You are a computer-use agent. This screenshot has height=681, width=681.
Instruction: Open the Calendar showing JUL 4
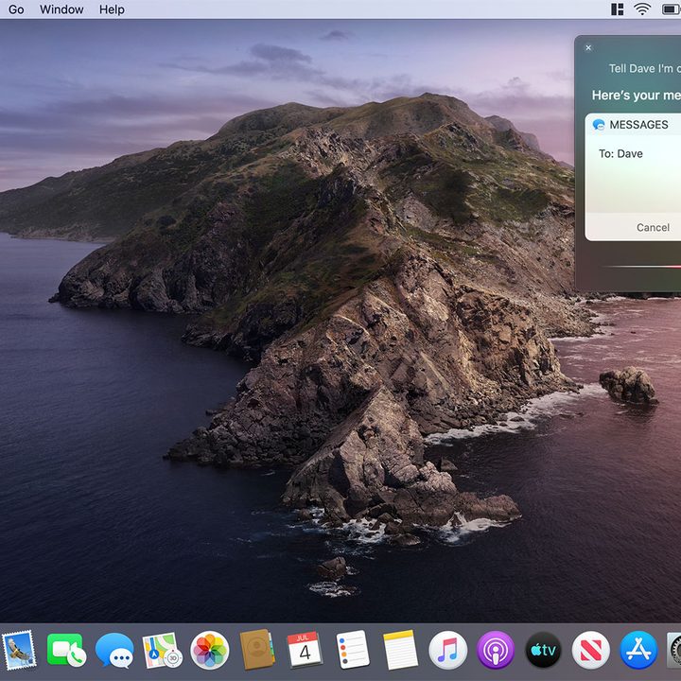[305, 649]
